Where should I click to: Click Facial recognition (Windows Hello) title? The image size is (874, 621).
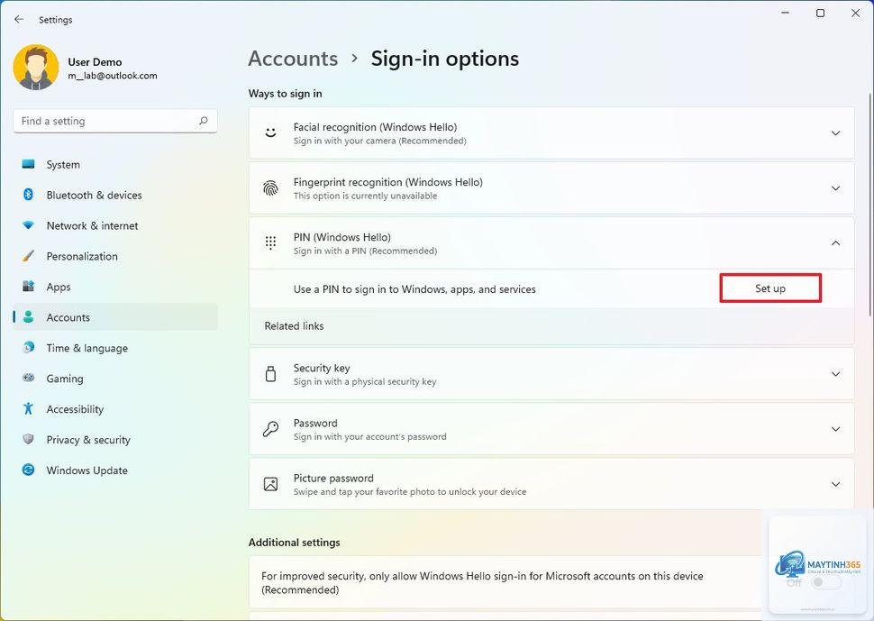click(x=375, y=127)
